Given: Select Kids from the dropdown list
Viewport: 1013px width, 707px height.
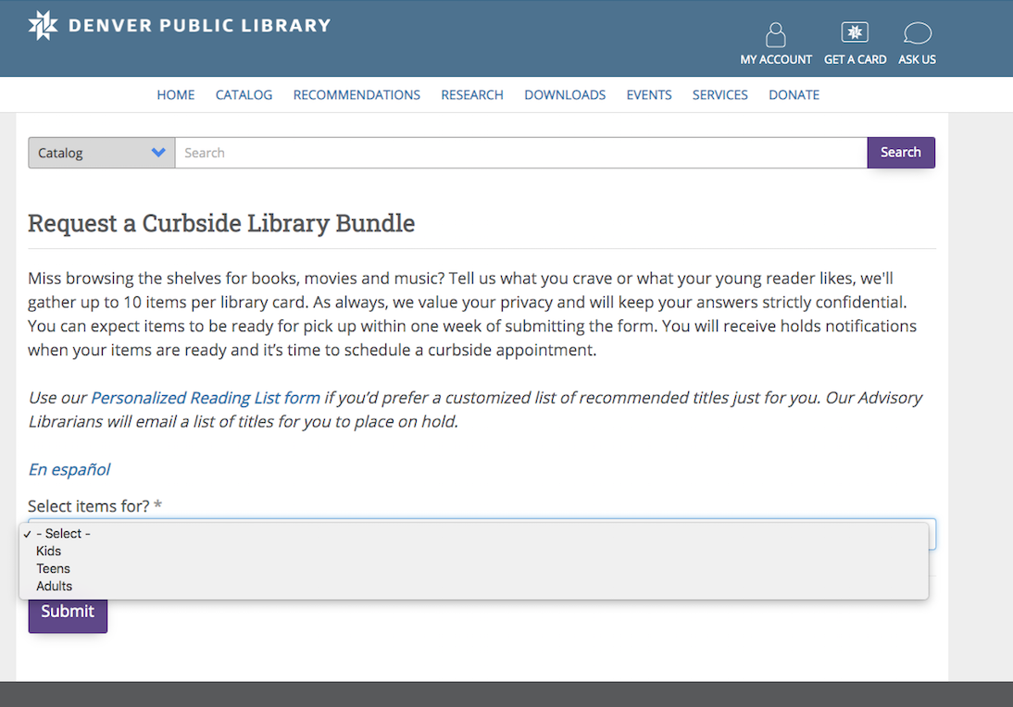Looking at the screenshot, I should (473, 552).
